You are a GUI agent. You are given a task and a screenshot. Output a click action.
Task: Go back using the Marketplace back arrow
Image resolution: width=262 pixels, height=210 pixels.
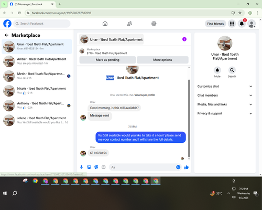pos(6,35)
